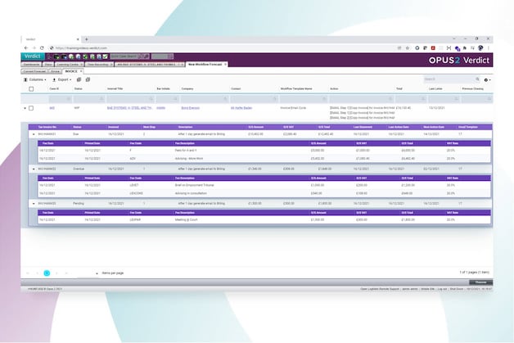The width and height of the screenshot is (514, 343).
Task: Click Meeting @ Court fee description
Action: pyautogui.click(x=186, y=219)
